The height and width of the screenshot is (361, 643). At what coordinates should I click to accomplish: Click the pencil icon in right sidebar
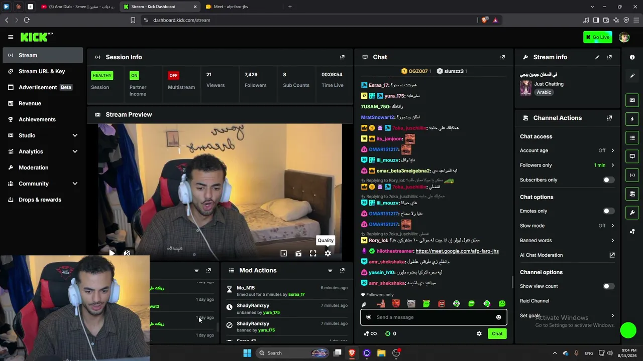coord(632,76)
